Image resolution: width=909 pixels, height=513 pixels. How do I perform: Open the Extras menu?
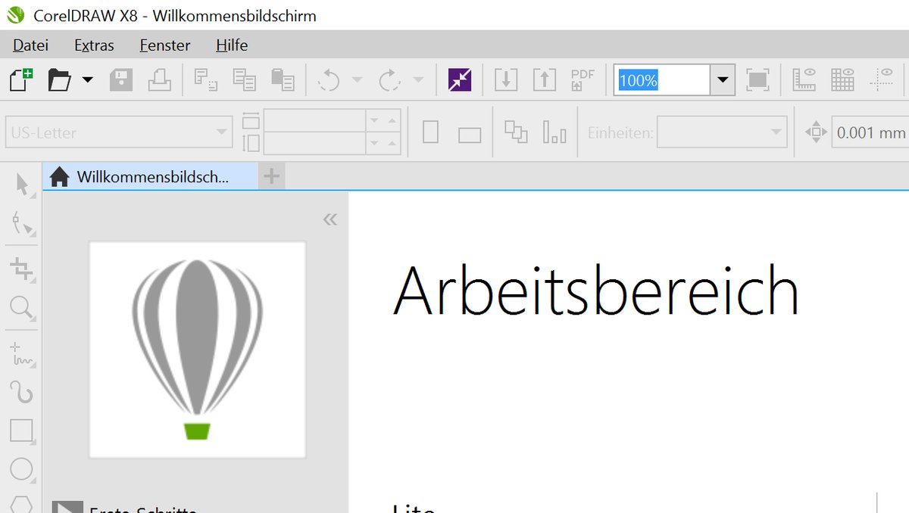coord(92,45)
